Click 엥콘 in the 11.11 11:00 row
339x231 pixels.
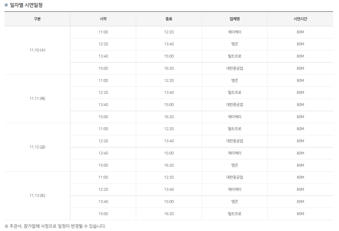tap(234, 80)
